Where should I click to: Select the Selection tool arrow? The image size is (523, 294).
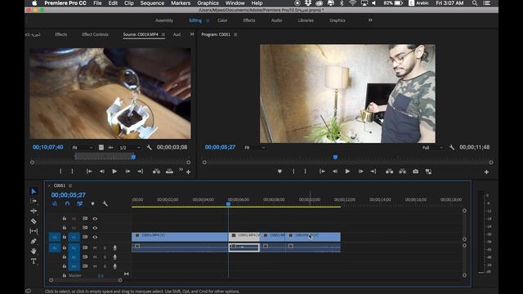[34, 191]
